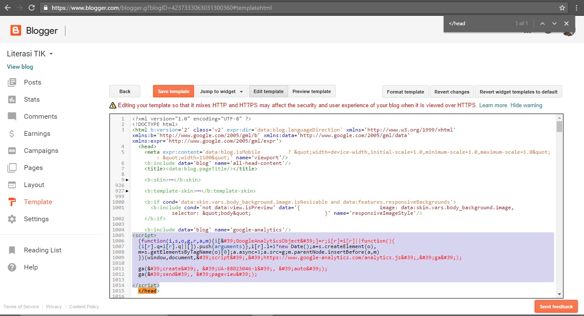This screenshot has width=584, height=316.
Task: Expand the b:skin code fold on line 9
Action: 127,180
